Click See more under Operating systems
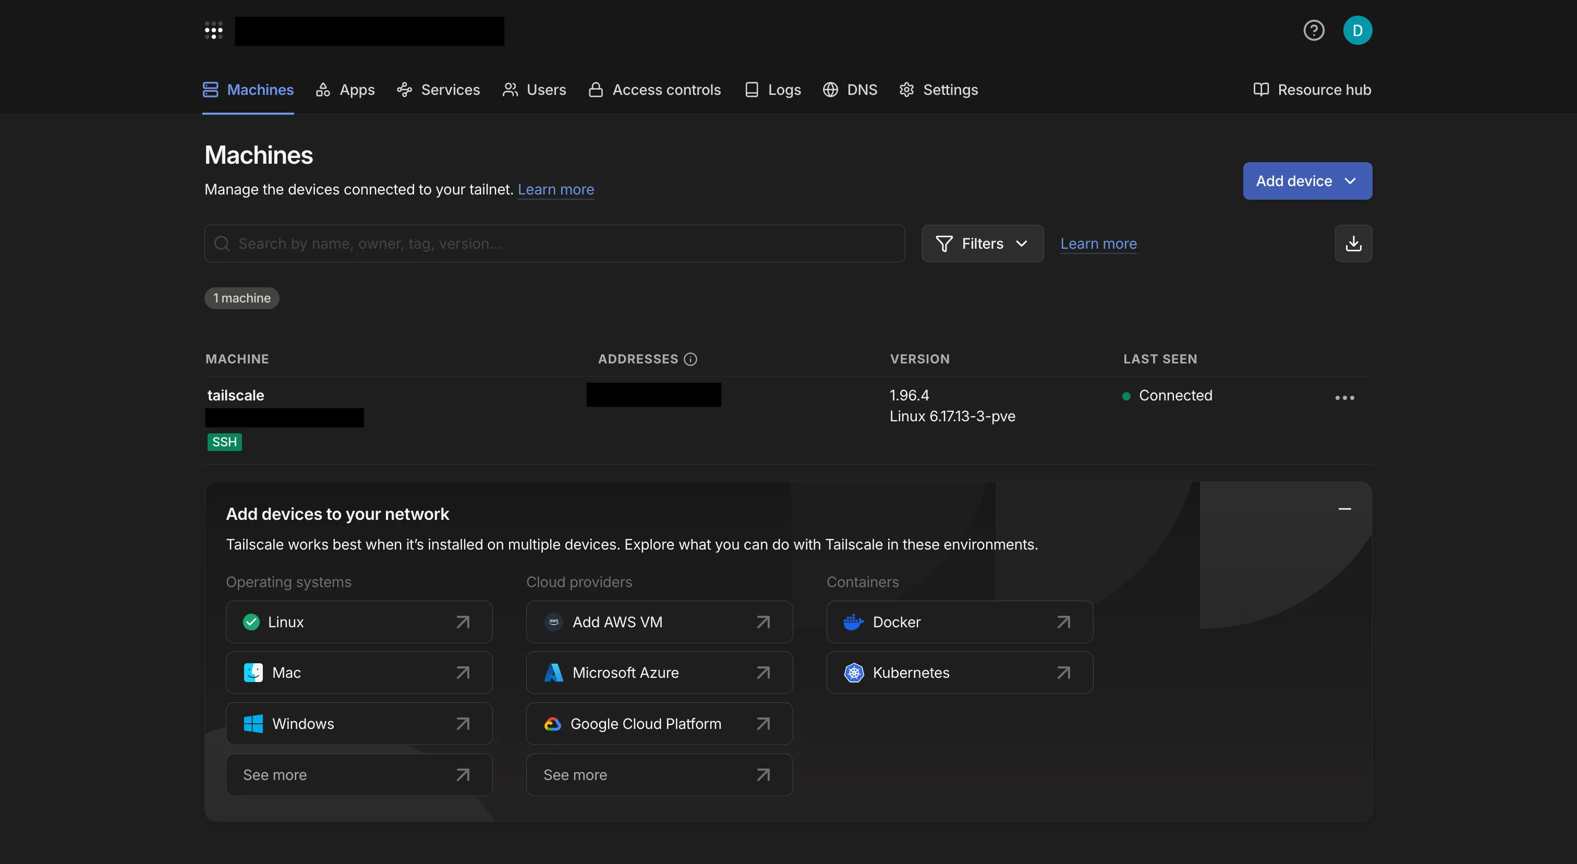This screenshot has height=864, width=1577. [359, 775]
